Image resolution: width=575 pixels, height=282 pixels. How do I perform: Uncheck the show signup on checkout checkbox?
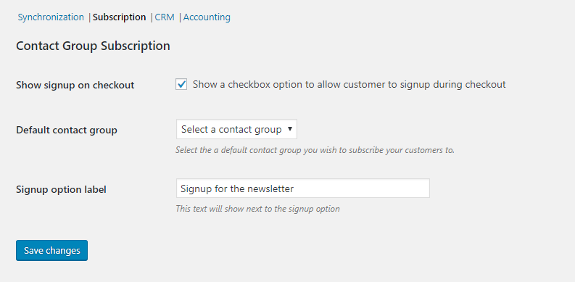[181, 84]
